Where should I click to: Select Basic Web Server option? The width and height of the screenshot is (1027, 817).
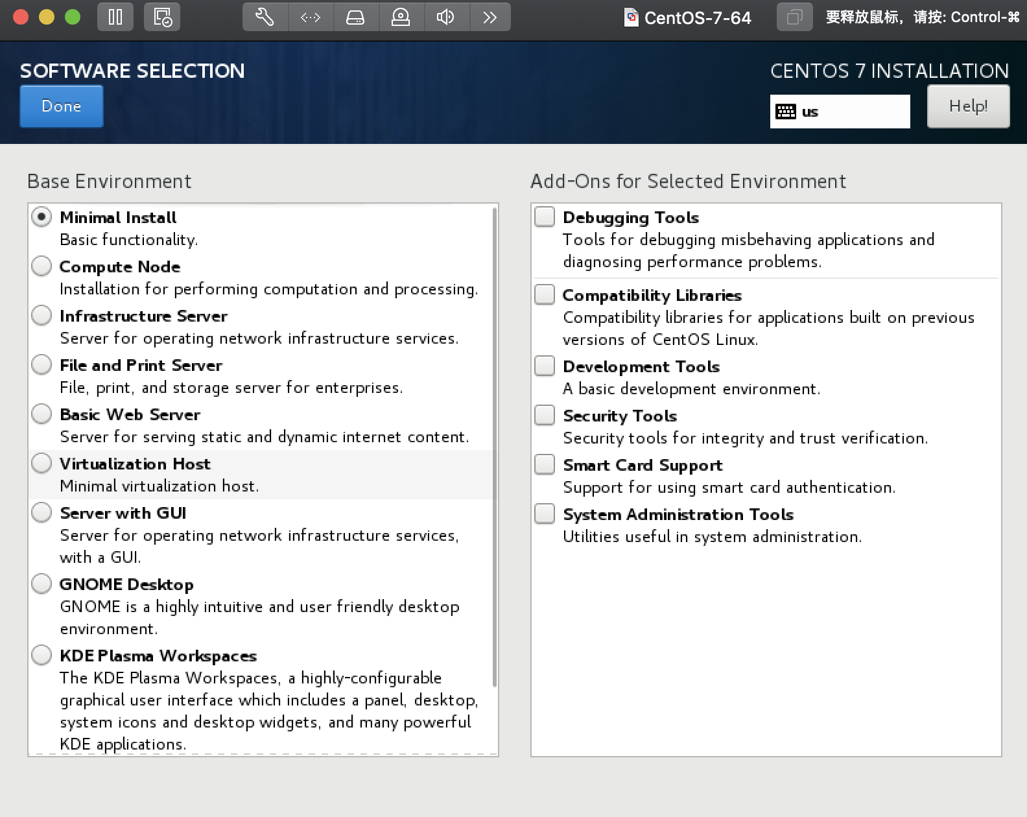click(41, 414)
